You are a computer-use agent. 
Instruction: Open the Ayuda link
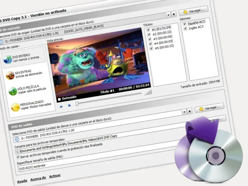pos(22,181)
